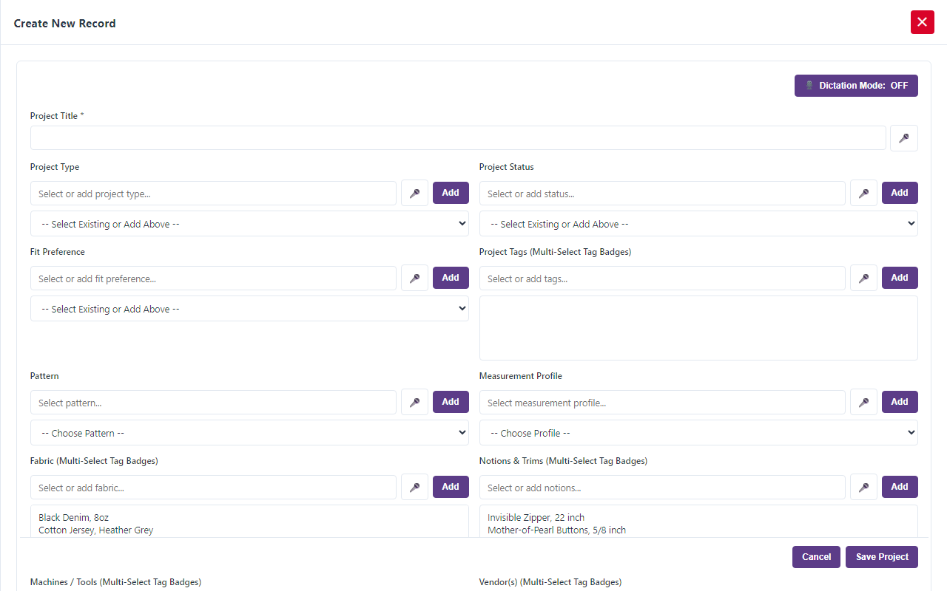This screenshot has width=947, height=591.
Task: Focus the 'Select or add status' field
Action: click(x=662, y=194)
